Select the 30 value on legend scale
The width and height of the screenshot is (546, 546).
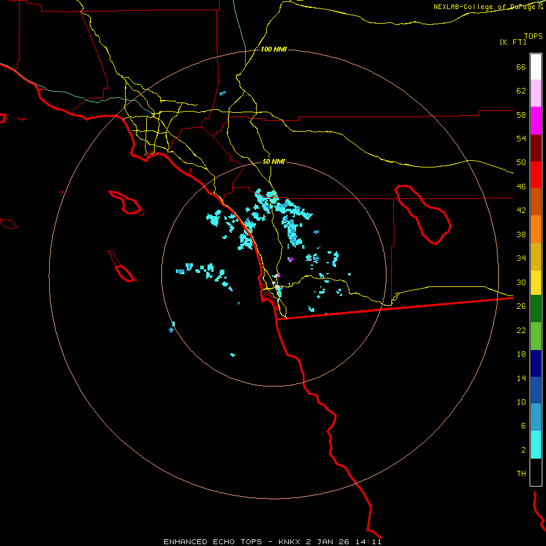tap(521, 282)
